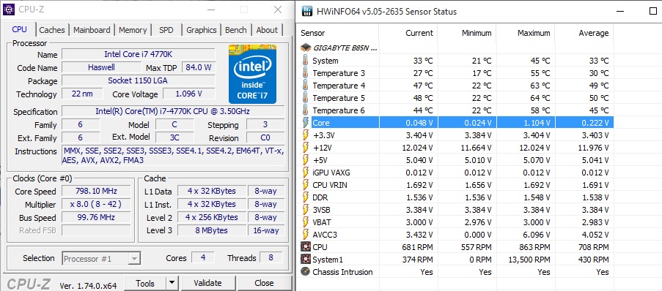This screenshot has width=662, height=291.
Task: Click lightning icon beside AVCC3 row
Action: [305, 235]
